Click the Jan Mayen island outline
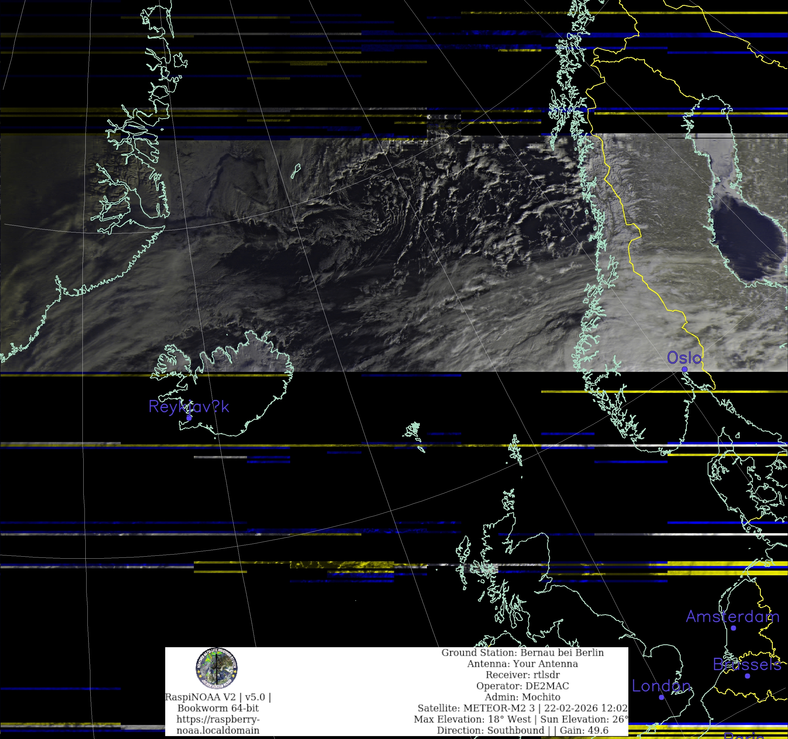This screenshot has width=788, height=739. [x=296, y=171]
